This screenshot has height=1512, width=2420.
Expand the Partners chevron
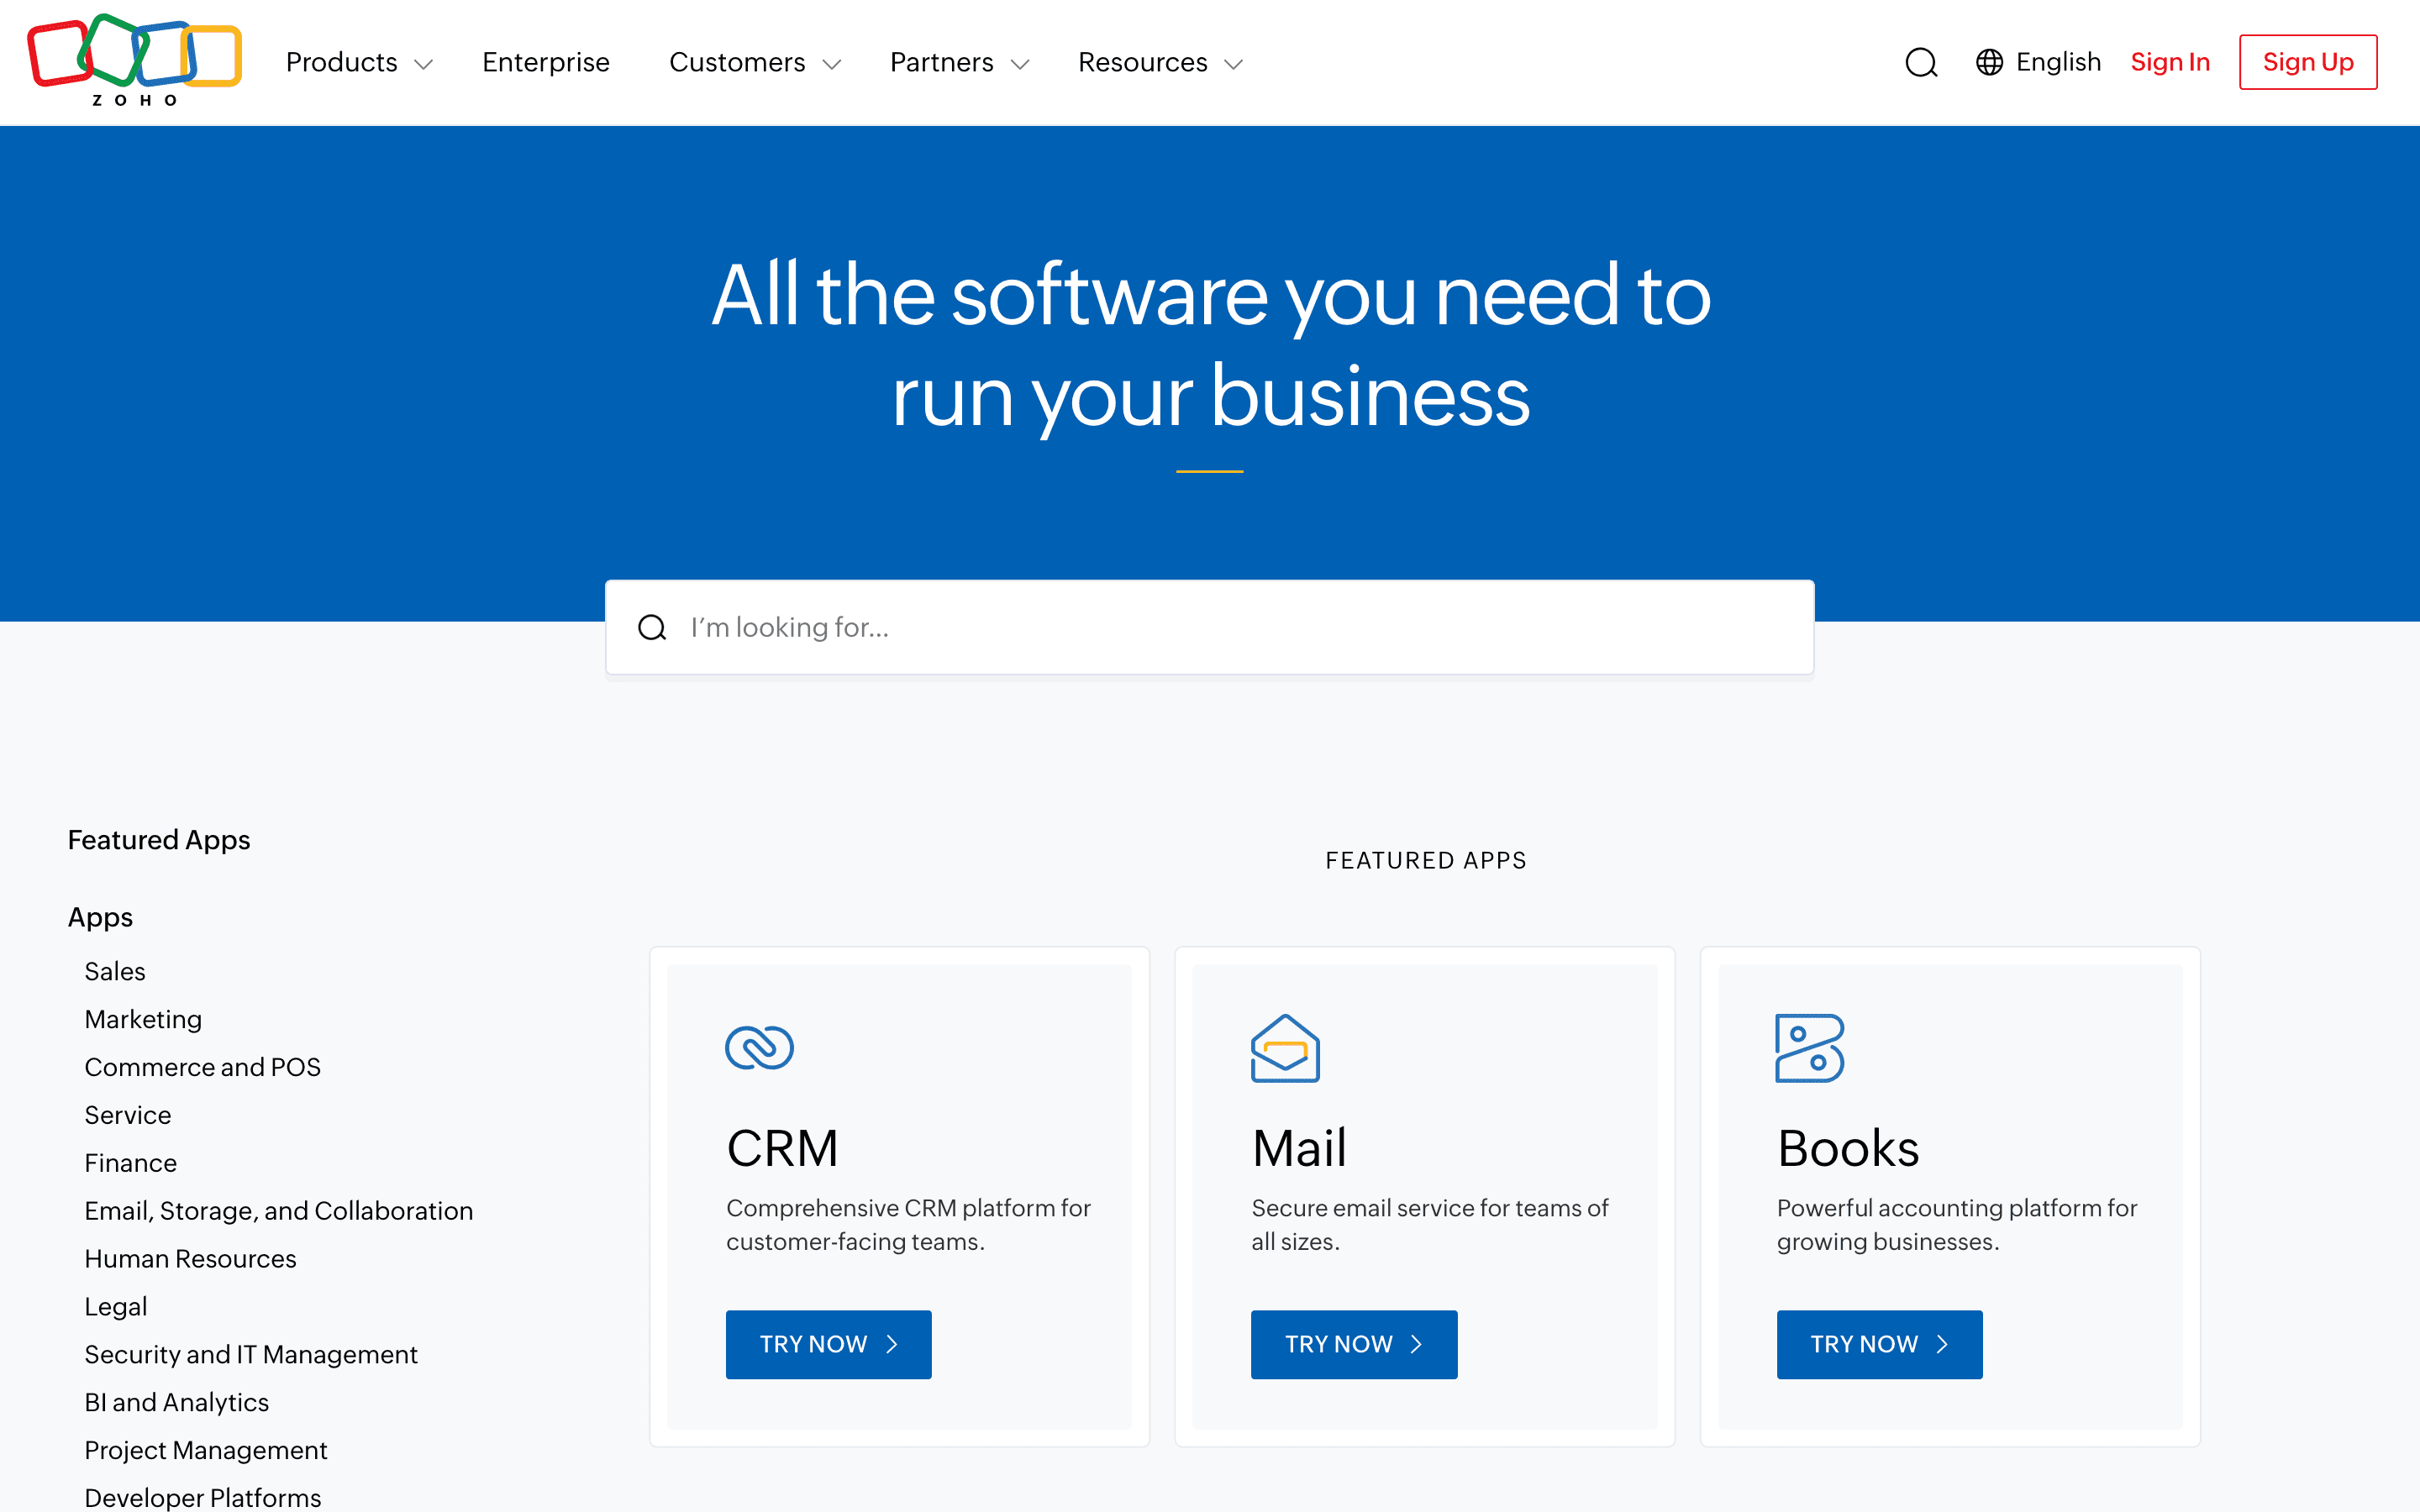point(1020,64)
